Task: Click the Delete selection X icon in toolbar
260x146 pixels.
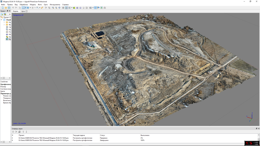Action: click(46, 8)
